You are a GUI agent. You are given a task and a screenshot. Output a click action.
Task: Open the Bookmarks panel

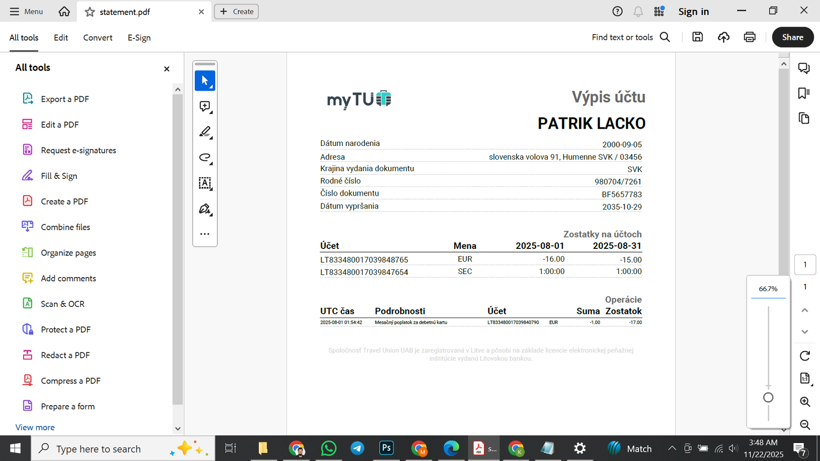[x=804, y=93]
